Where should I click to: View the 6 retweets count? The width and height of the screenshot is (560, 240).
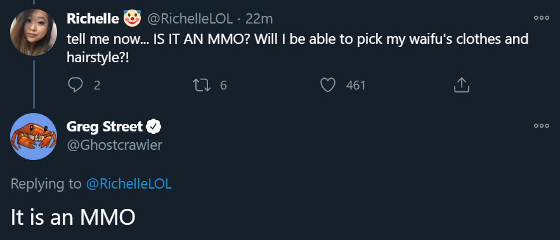pyautogui.click(x=223, y=85)
